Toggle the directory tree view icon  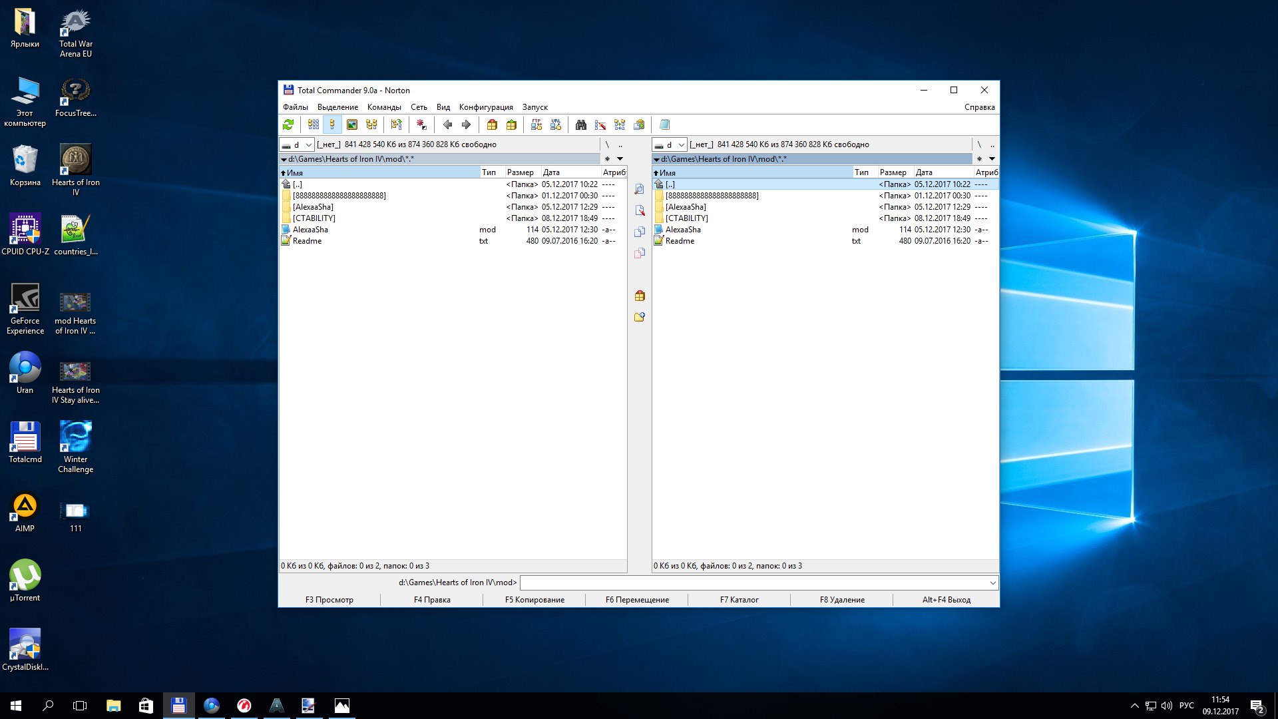pos(371,124)
